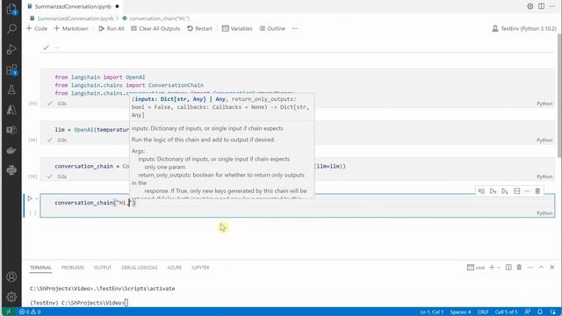Screen dimensions: 562x316
Task: Open the Search view in activity bar
Action: (11, 29)
